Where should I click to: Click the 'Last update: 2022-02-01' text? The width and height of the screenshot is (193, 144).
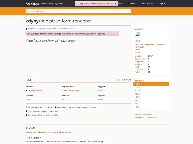point(146,118)
